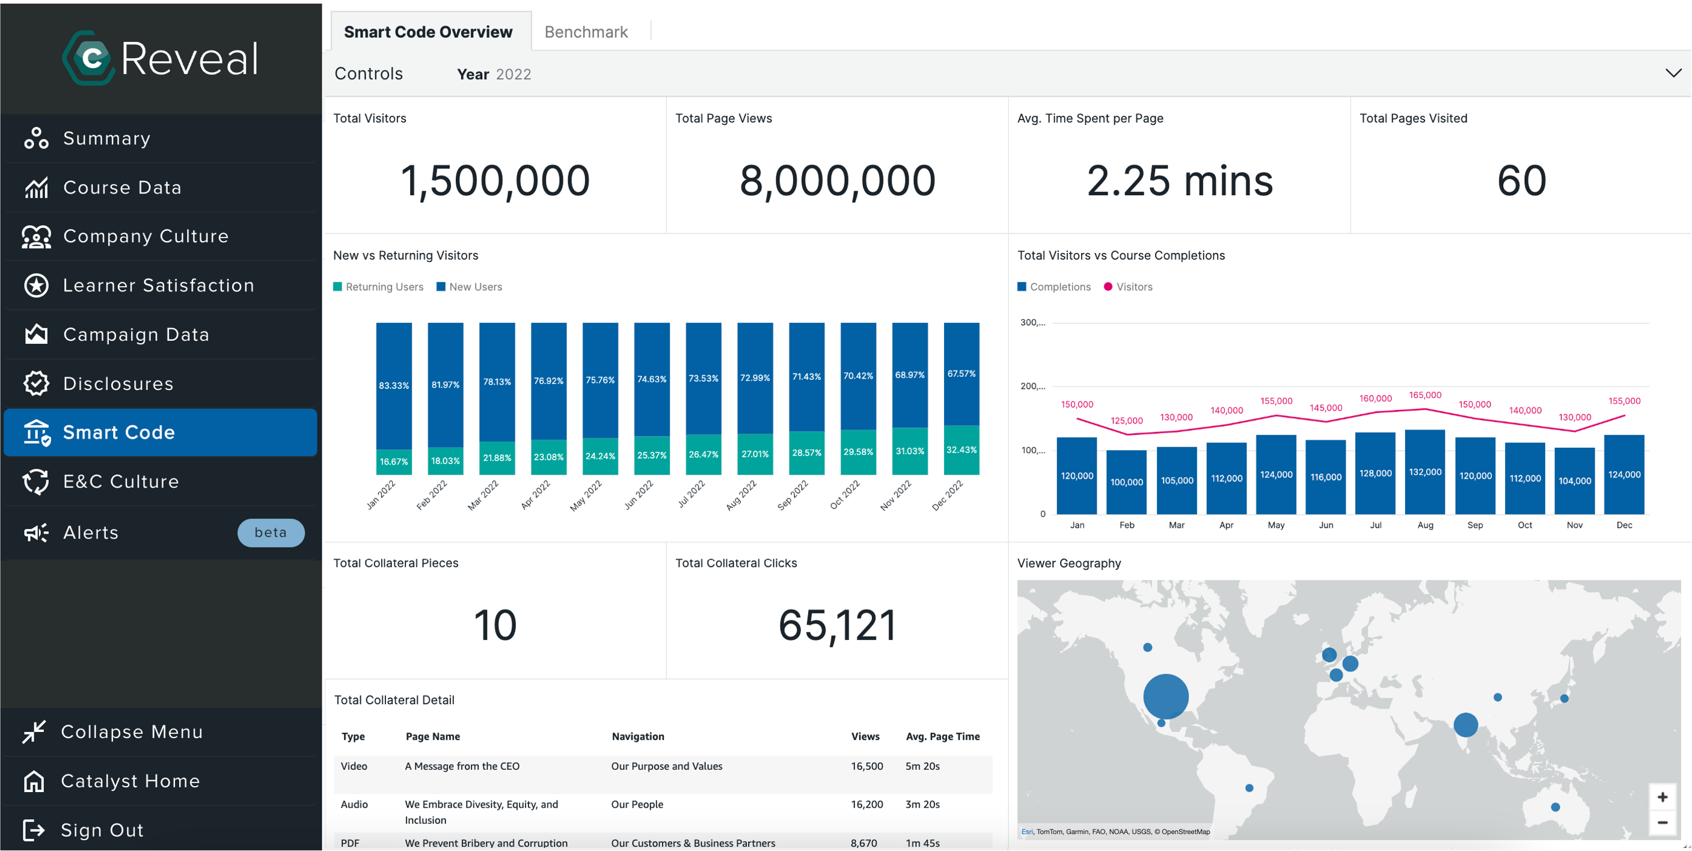Viewport: 1692px width, 851px height.
Task: Select the Smart Code Overview tab
Action: 431,31
